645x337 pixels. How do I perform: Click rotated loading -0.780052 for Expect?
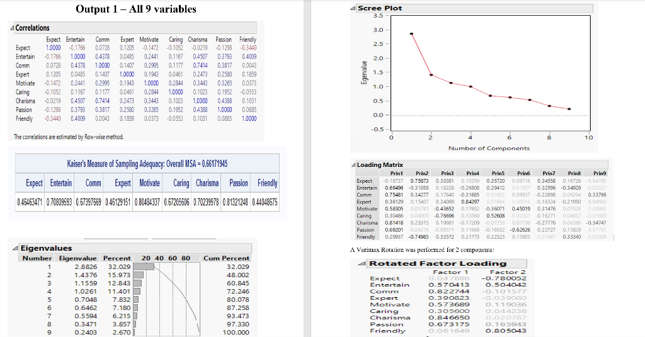click(504, 278)
